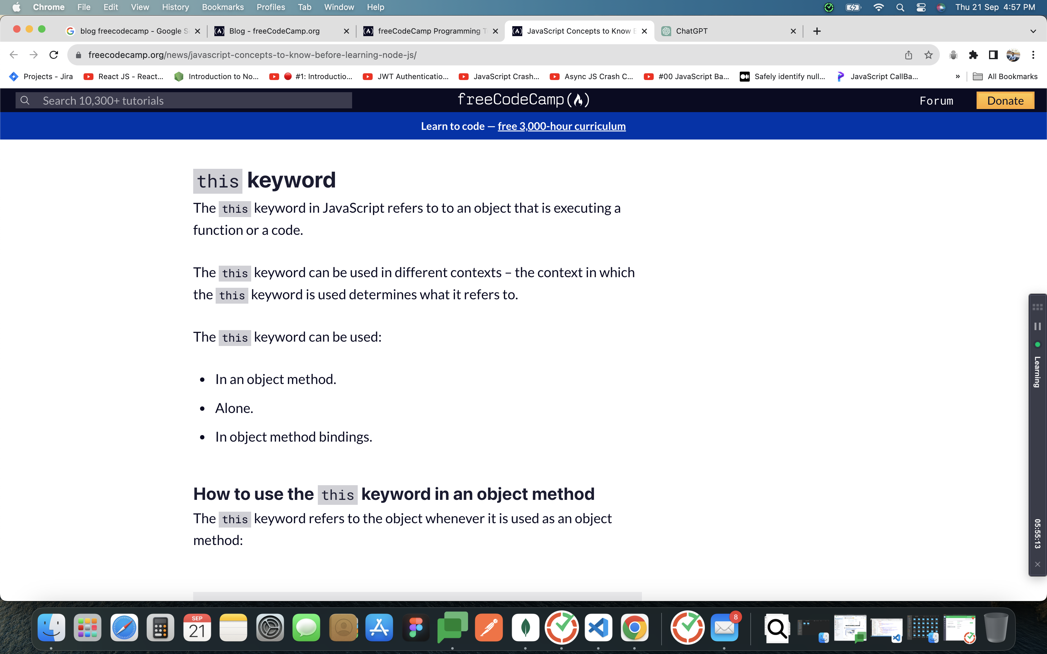Image resolution: width=1047 pixels, height=654 pixels.
Task: Open hidden bookmarks via the double-chevron
Action: [957, 76]
